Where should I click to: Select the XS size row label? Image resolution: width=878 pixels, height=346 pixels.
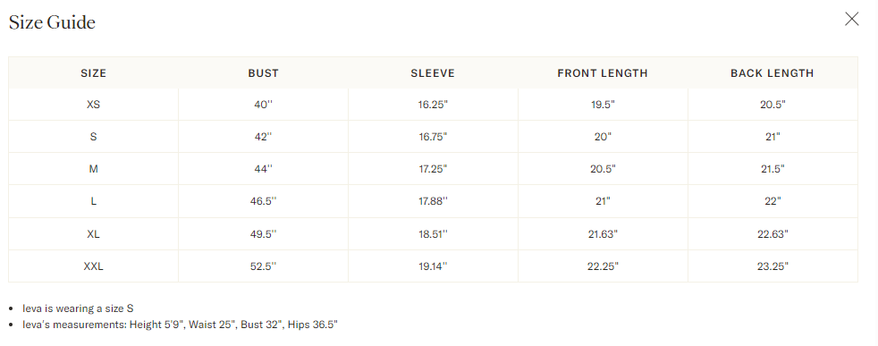pyautogui.click(x=94, y=105)
